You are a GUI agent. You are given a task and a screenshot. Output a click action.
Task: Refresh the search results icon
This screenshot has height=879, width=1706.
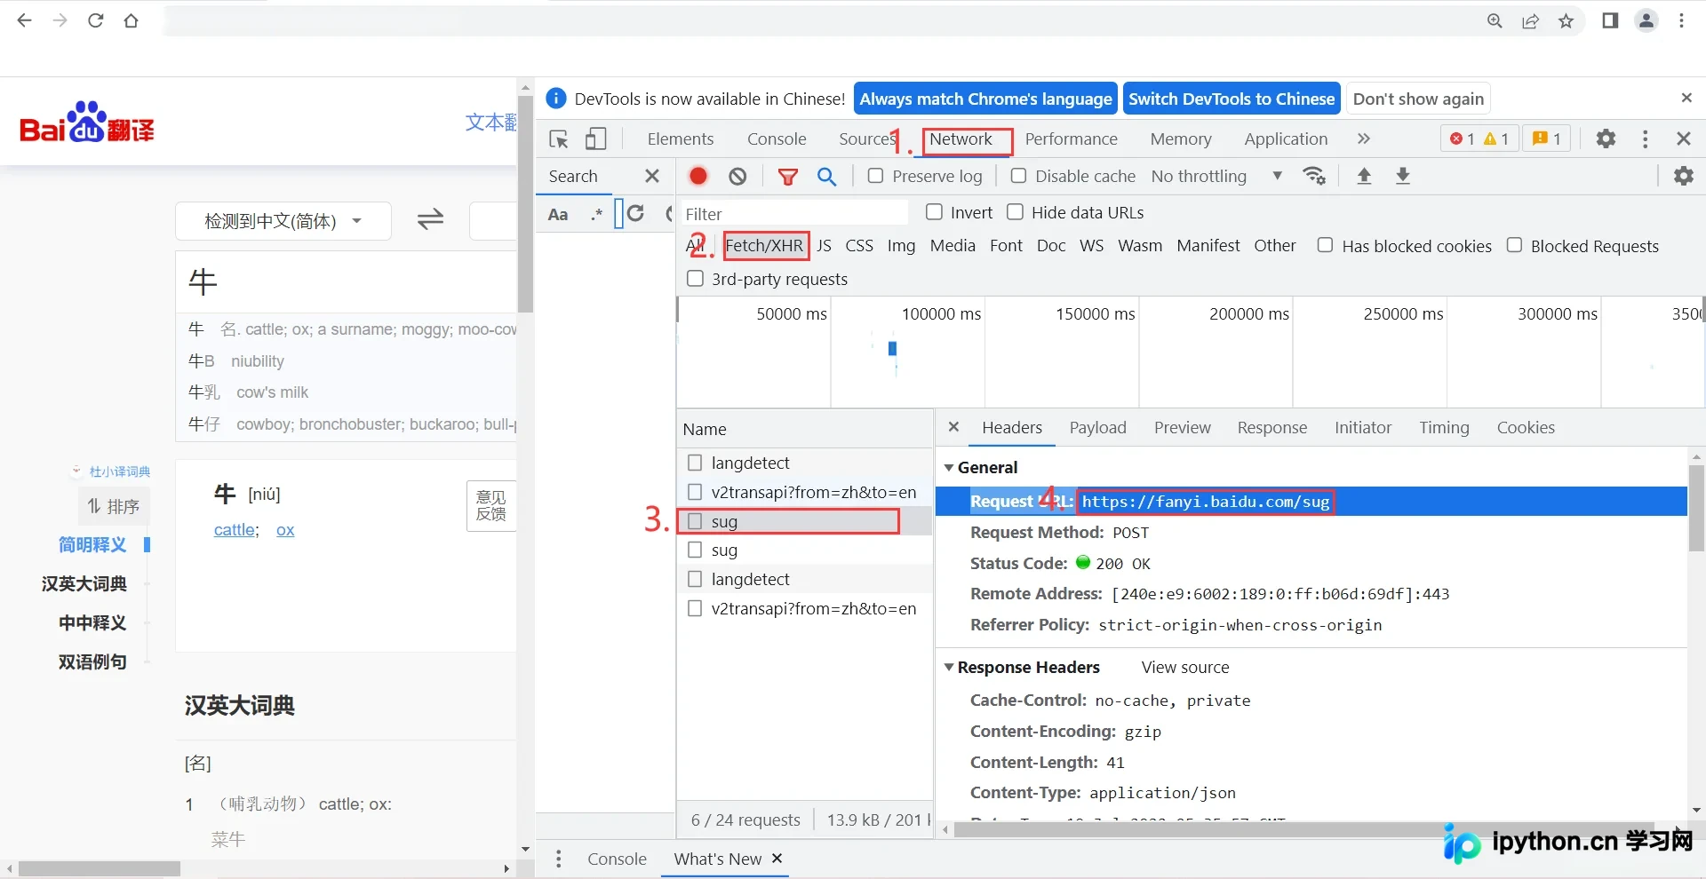635,213
